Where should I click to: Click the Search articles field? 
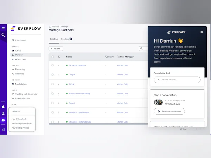[177, 80]
